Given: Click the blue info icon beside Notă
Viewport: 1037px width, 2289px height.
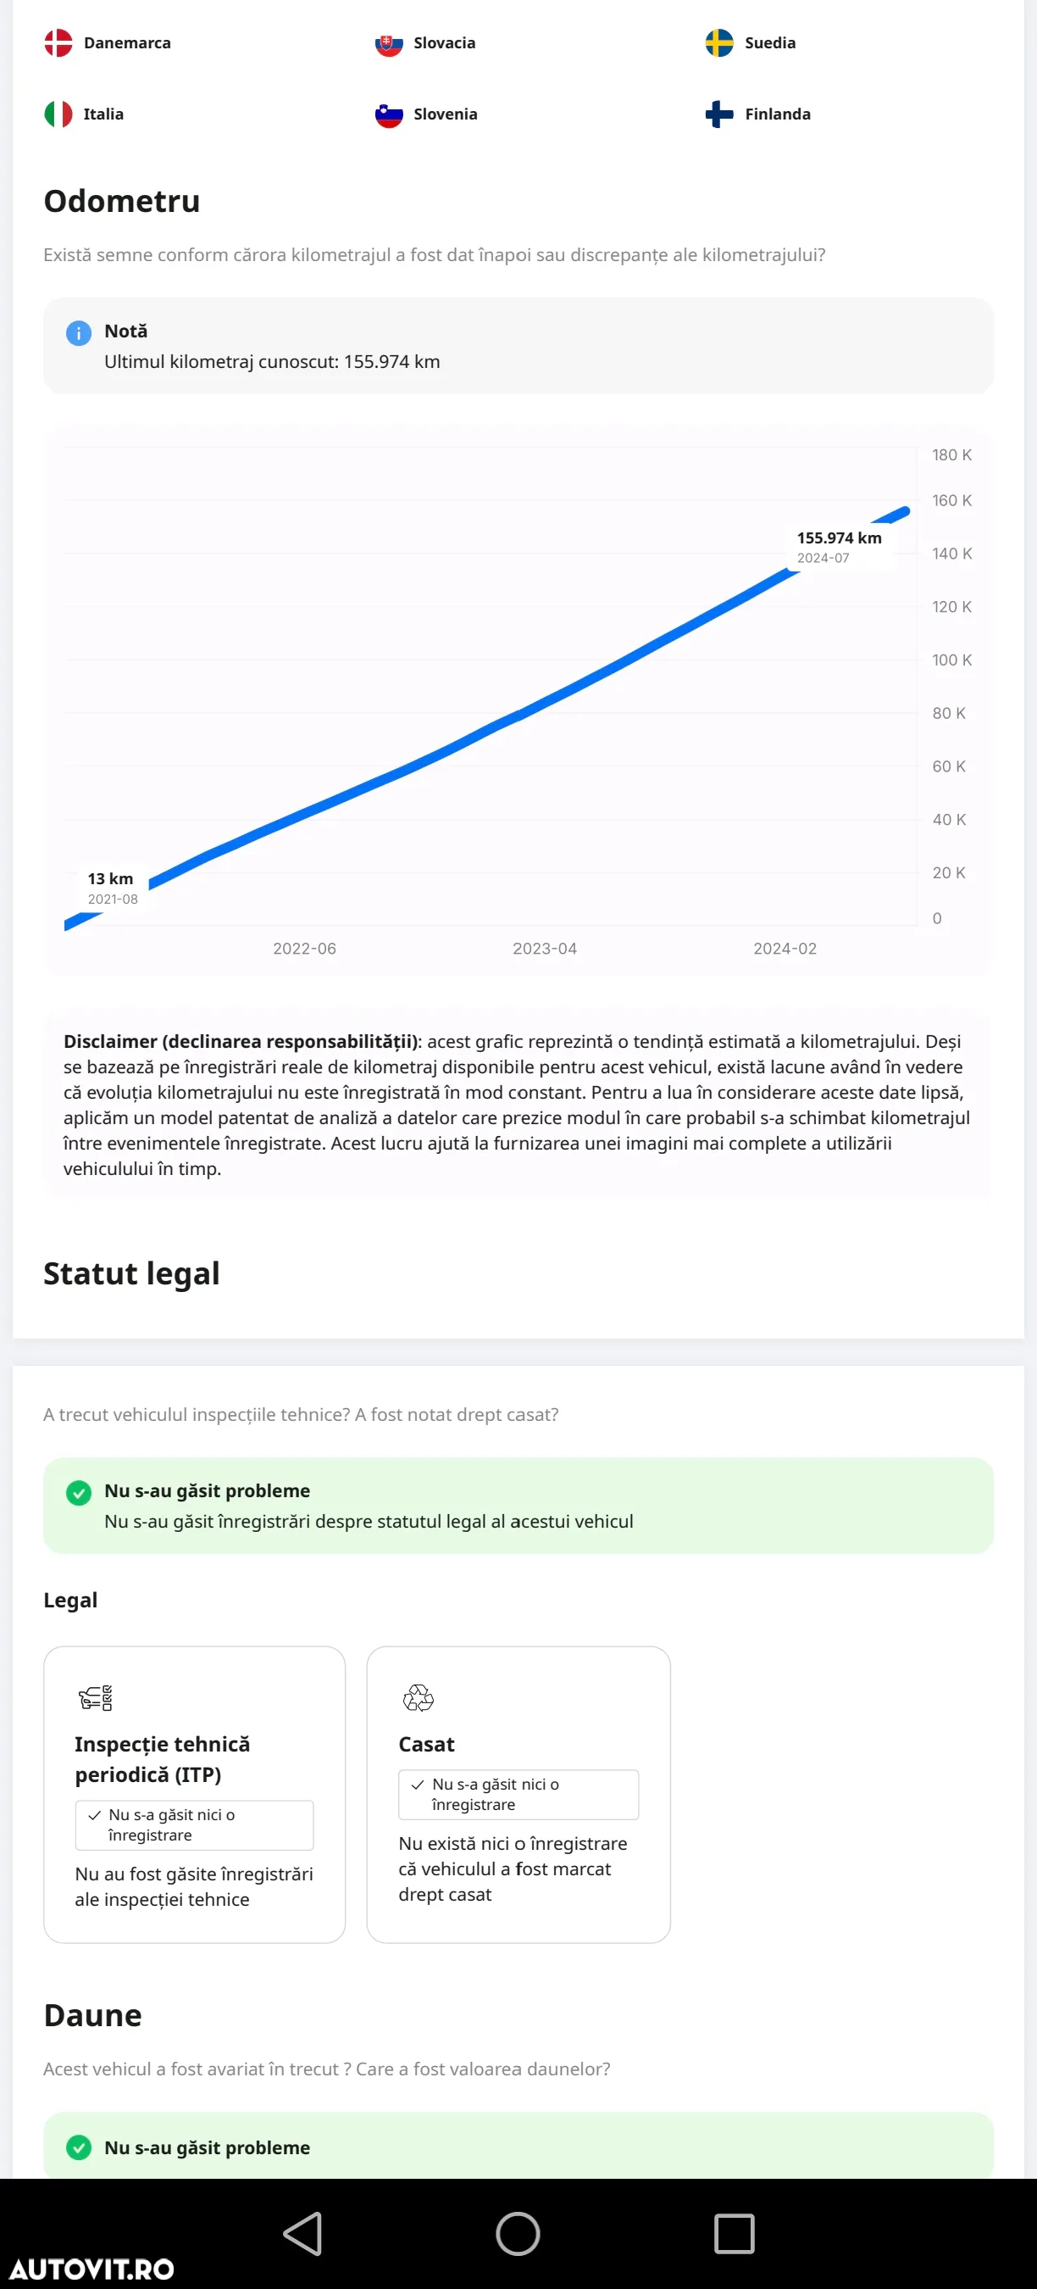Looking at the screenshot, I should click(x=79, y=333).
